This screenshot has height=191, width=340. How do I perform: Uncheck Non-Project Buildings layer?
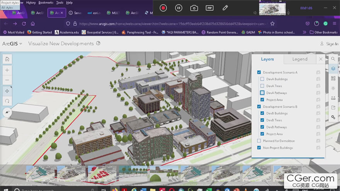pyautogui.click(x=259, y=148)
